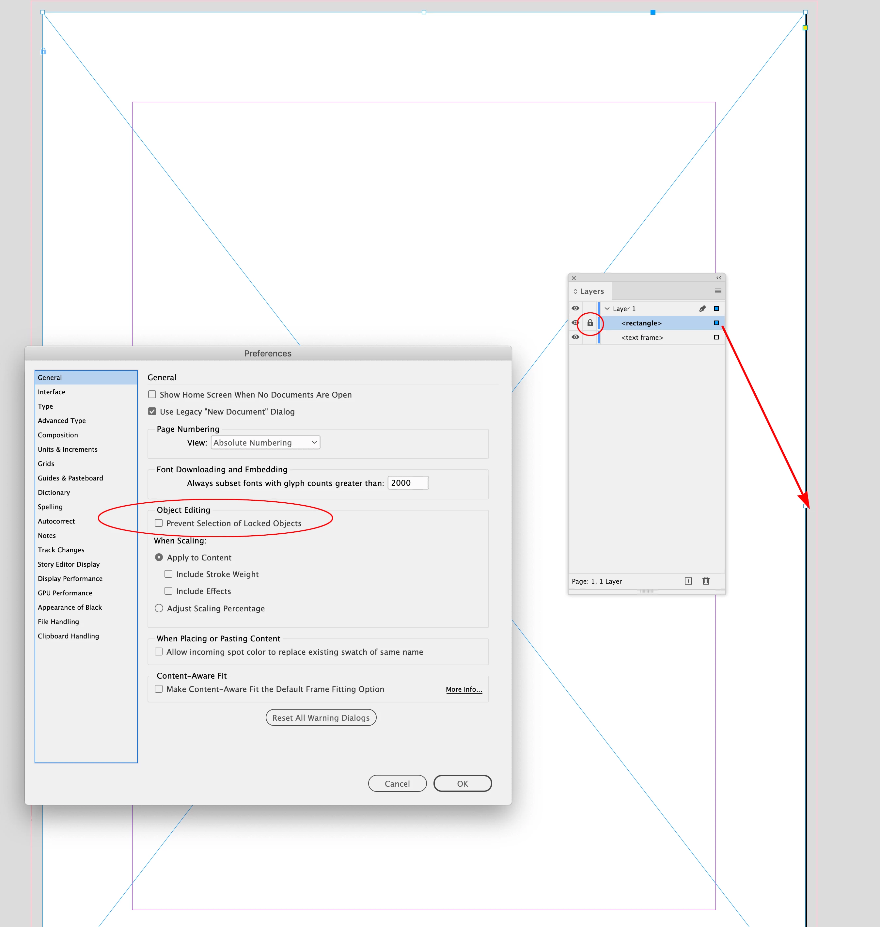Hide the text frame with eye icon
Screen dimensions: 880x927
click(575, 337)
